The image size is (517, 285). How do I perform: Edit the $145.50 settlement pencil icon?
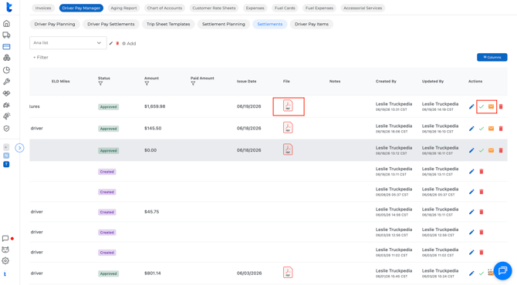[x=471, y=129]
